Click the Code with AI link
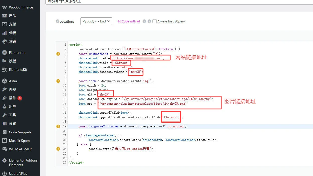Image resolution: width=313 pixels, height=176 pixels. click(x=129, y=21)
